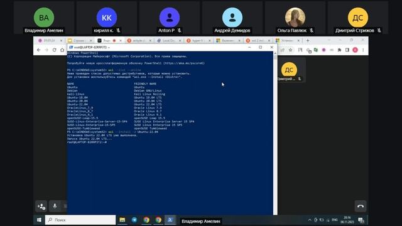Screen dimensions: 402x226
Task: Select the active tab with the black icon
Action: (109, 40)
